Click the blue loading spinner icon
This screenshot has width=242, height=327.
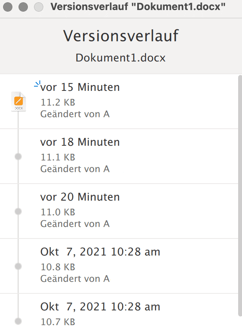click(x=37, y=84)
